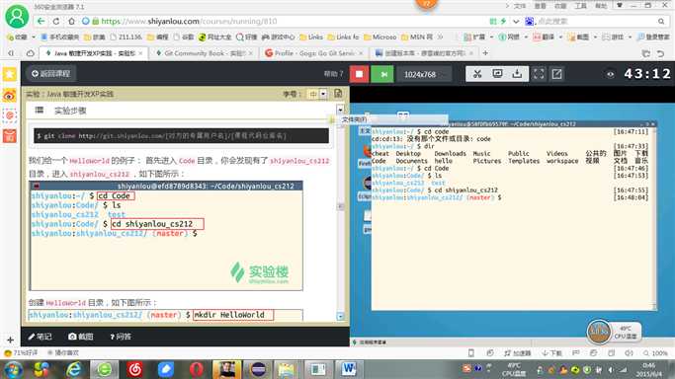The image size is (675, 379).
Task: Add a sidebar item with plus icon
Action: (x=10, y=340)
